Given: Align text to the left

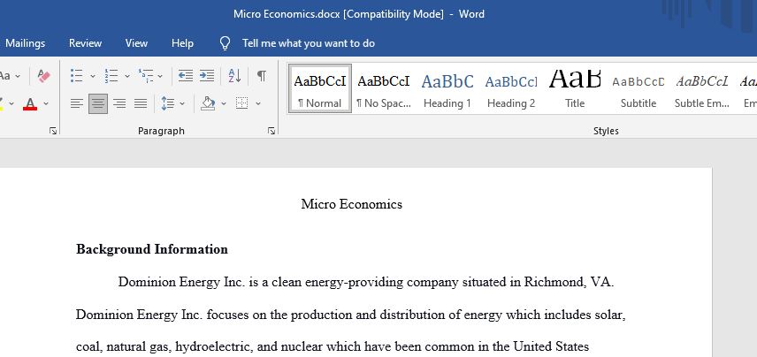Looking at the screenshot, I should click(77, 103).
